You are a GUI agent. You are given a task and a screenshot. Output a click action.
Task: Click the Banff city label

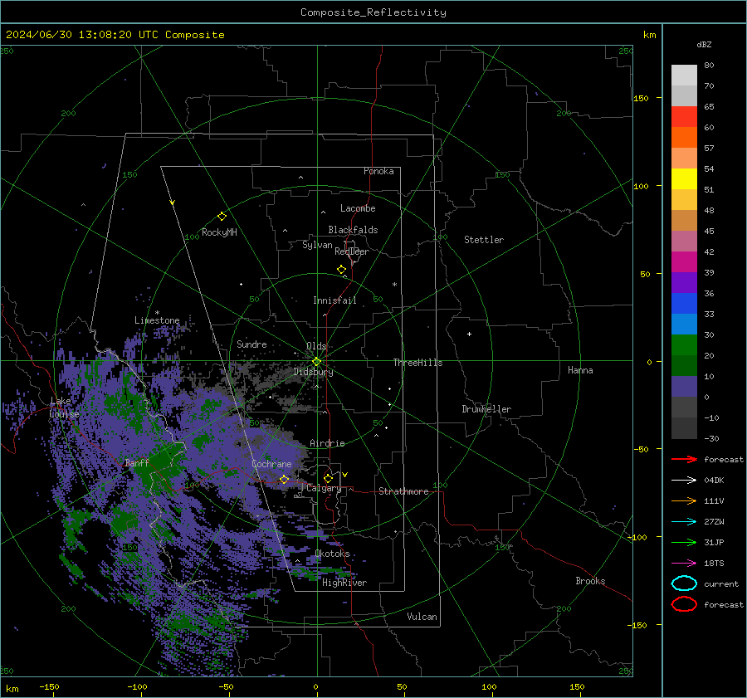[137, 462]
